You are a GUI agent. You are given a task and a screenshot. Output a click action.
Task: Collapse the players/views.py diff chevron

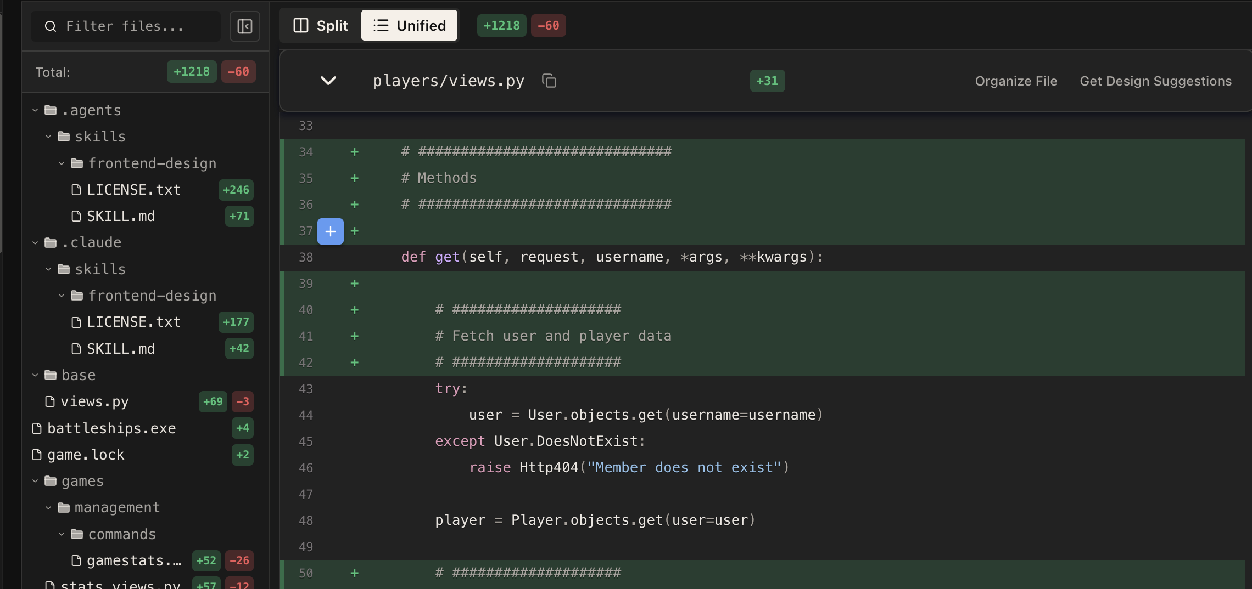tap(328, 81)
